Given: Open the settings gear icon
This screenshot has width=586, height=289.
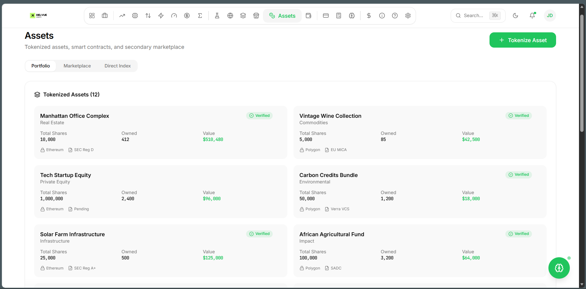Looking at the screenshot, I should click(408, 16).
